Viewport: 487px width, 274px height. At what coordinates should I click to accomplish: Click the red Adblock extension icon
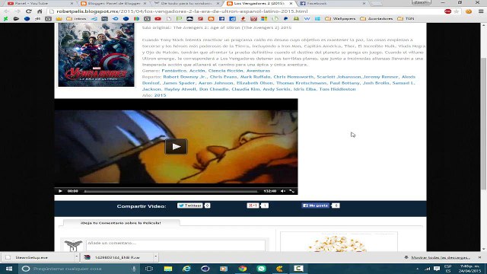tap(447, 11)
